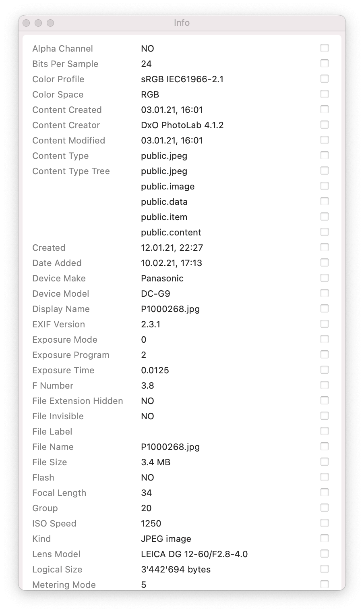The image size is (364, 612).
Task: Click the Info window title bar
Action: click(182, 23)
